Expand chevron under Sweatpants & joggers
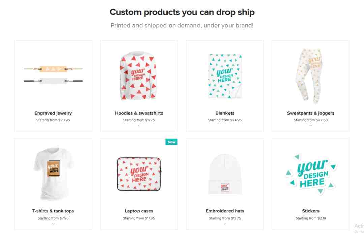The image size is (364, 235). point(311,126)
